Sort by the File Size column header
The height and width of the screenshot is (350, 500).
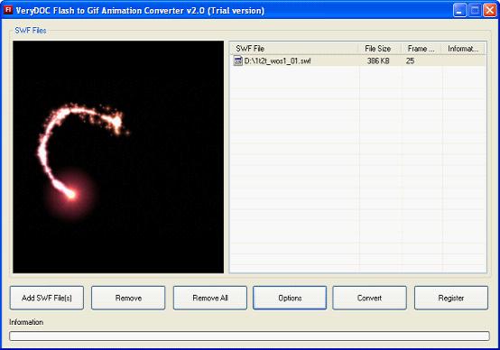pos(379,49)
